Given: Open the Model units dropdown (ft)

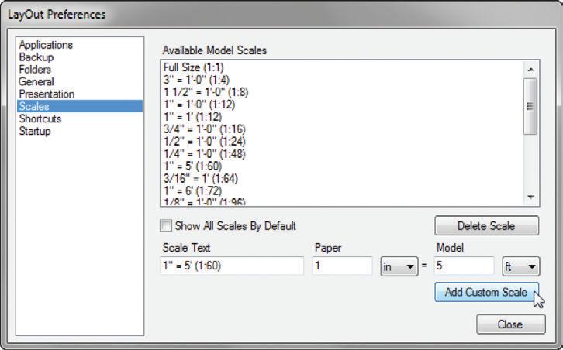Looking at the screenshot, I should 520,266.
